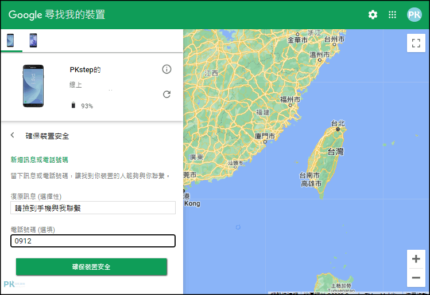Click the 線上 status text
Screen dimensions: 430x295
point(75,85)
